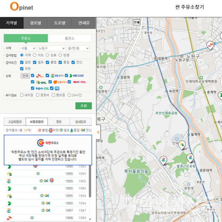Viewport: 222px width, 222px height.
Task: Click the Opinet logo
Action: (21, 7)
